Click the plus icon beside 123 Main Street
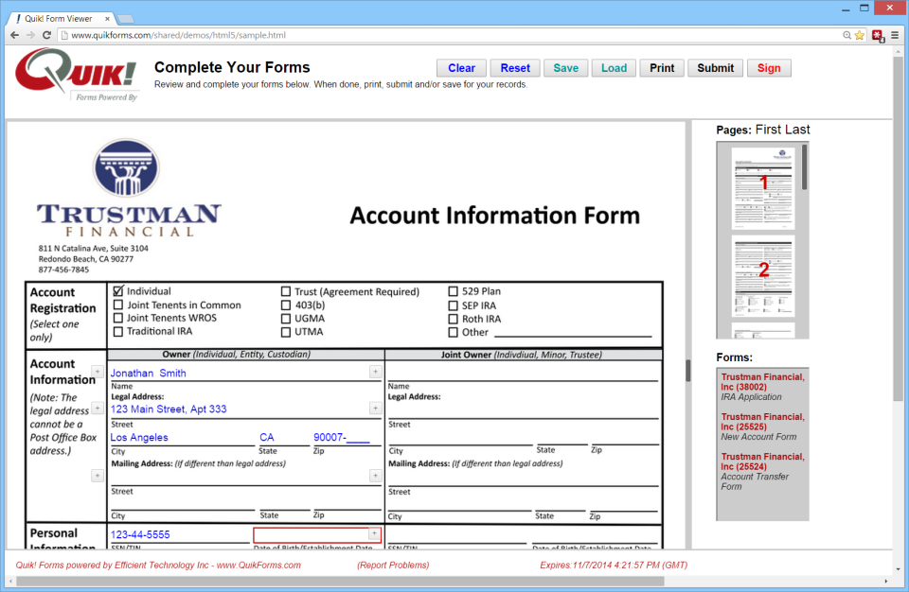This screenshot has height=592, width=909. (376, 409)
